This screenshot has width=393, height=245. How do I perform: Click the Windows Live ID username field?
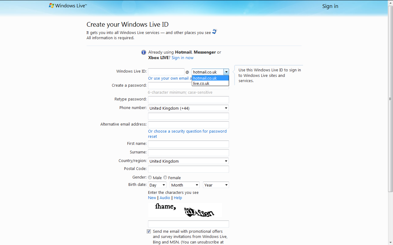[166, 72]
